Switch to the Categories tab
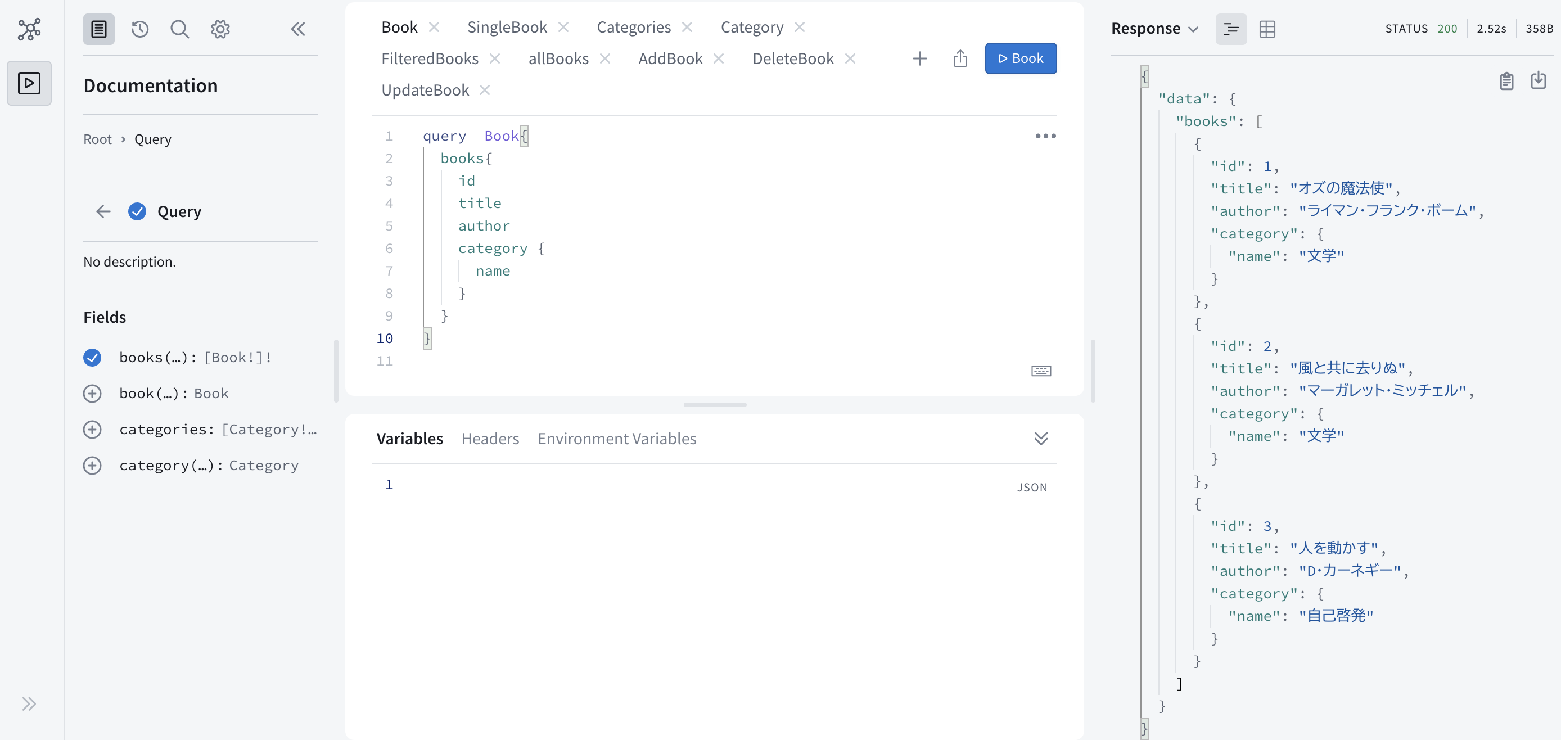Image resolution: width=1561 pixels, height=740 pixels. (633, 26)
